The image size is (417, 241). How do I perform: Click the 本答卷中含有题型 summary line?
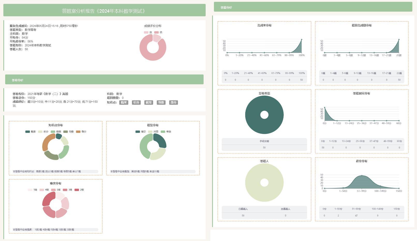(x=153, y=171)
